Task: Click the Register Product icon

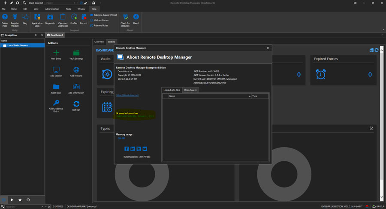Action: coord(15,17)
